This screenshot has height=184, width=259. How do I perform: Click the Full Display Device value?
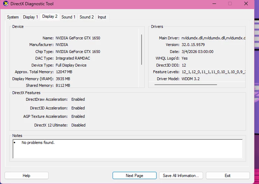[71, 65]
